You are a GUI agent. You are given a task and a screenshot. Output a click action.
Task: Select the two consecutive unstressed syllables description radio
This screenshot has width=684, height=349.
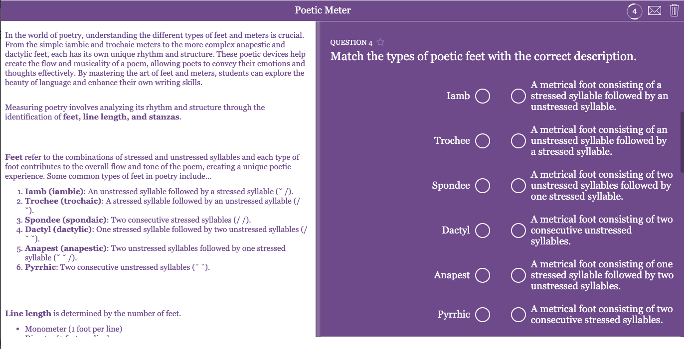518,230
